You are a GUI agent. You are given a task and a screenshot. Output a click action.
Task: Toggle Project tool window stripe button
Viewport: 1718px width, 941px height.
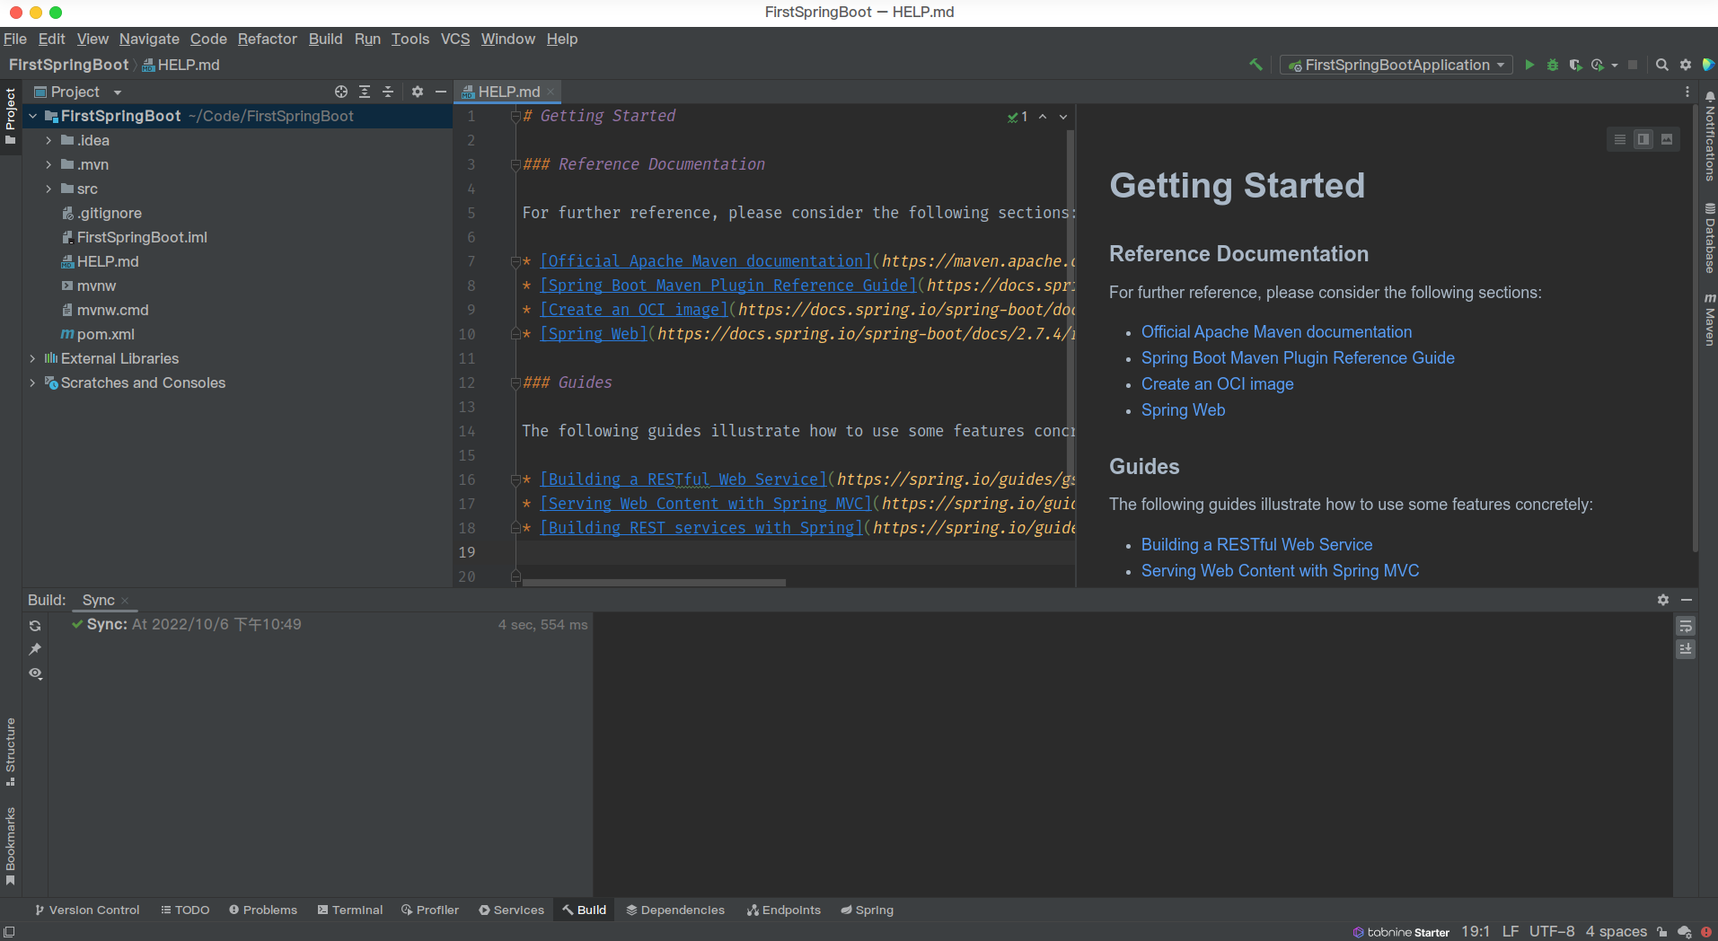11,117
